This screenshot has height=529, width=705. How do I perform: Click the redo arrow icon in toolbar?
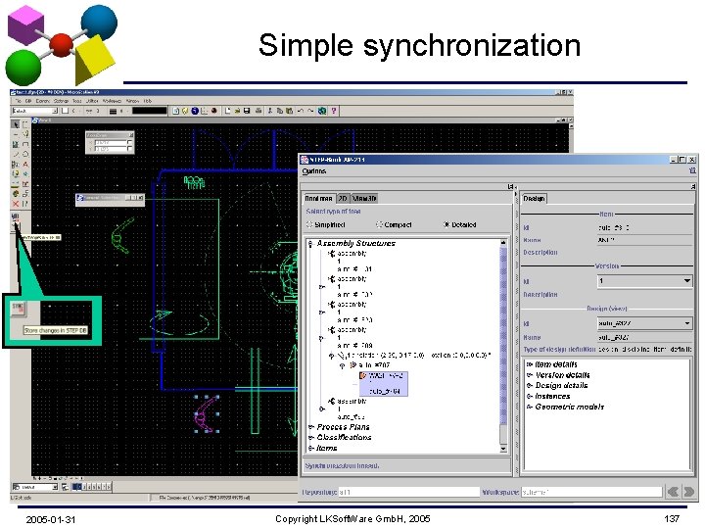310,111
